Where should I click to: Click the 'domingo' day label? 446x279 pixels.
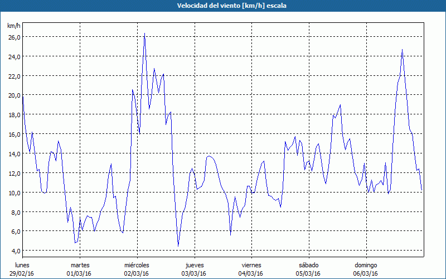click(x=365, y=264)
